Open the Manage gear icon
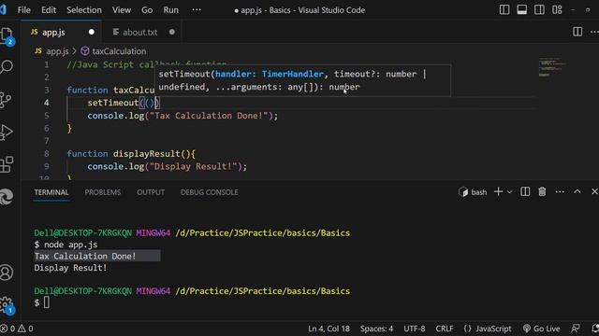Image resolution: width=599 pixels, height=336 pixels. click(7, 304)
